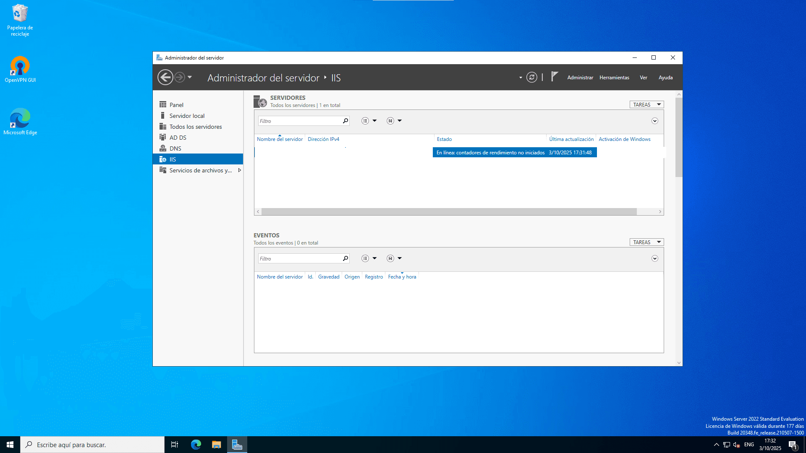Select the AD DS role in sidebar
This screenshot has width=806, height=453.
(x=178, y=137)
